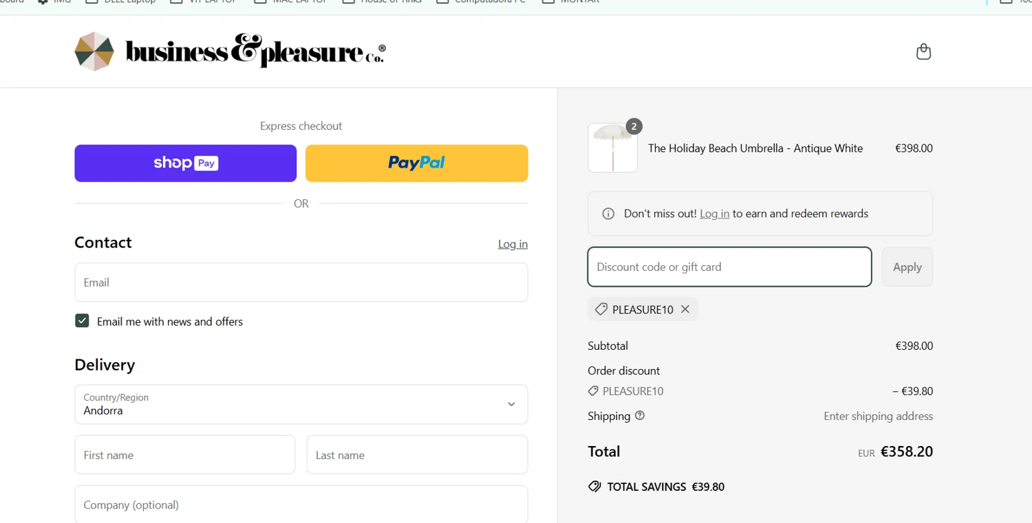Apply the discount code
Screen dimensions: 1032x523
(907, 267)
